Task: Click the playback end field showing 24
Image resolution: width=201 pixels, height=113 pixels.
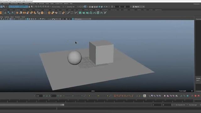Action: [x=156, y=105]
